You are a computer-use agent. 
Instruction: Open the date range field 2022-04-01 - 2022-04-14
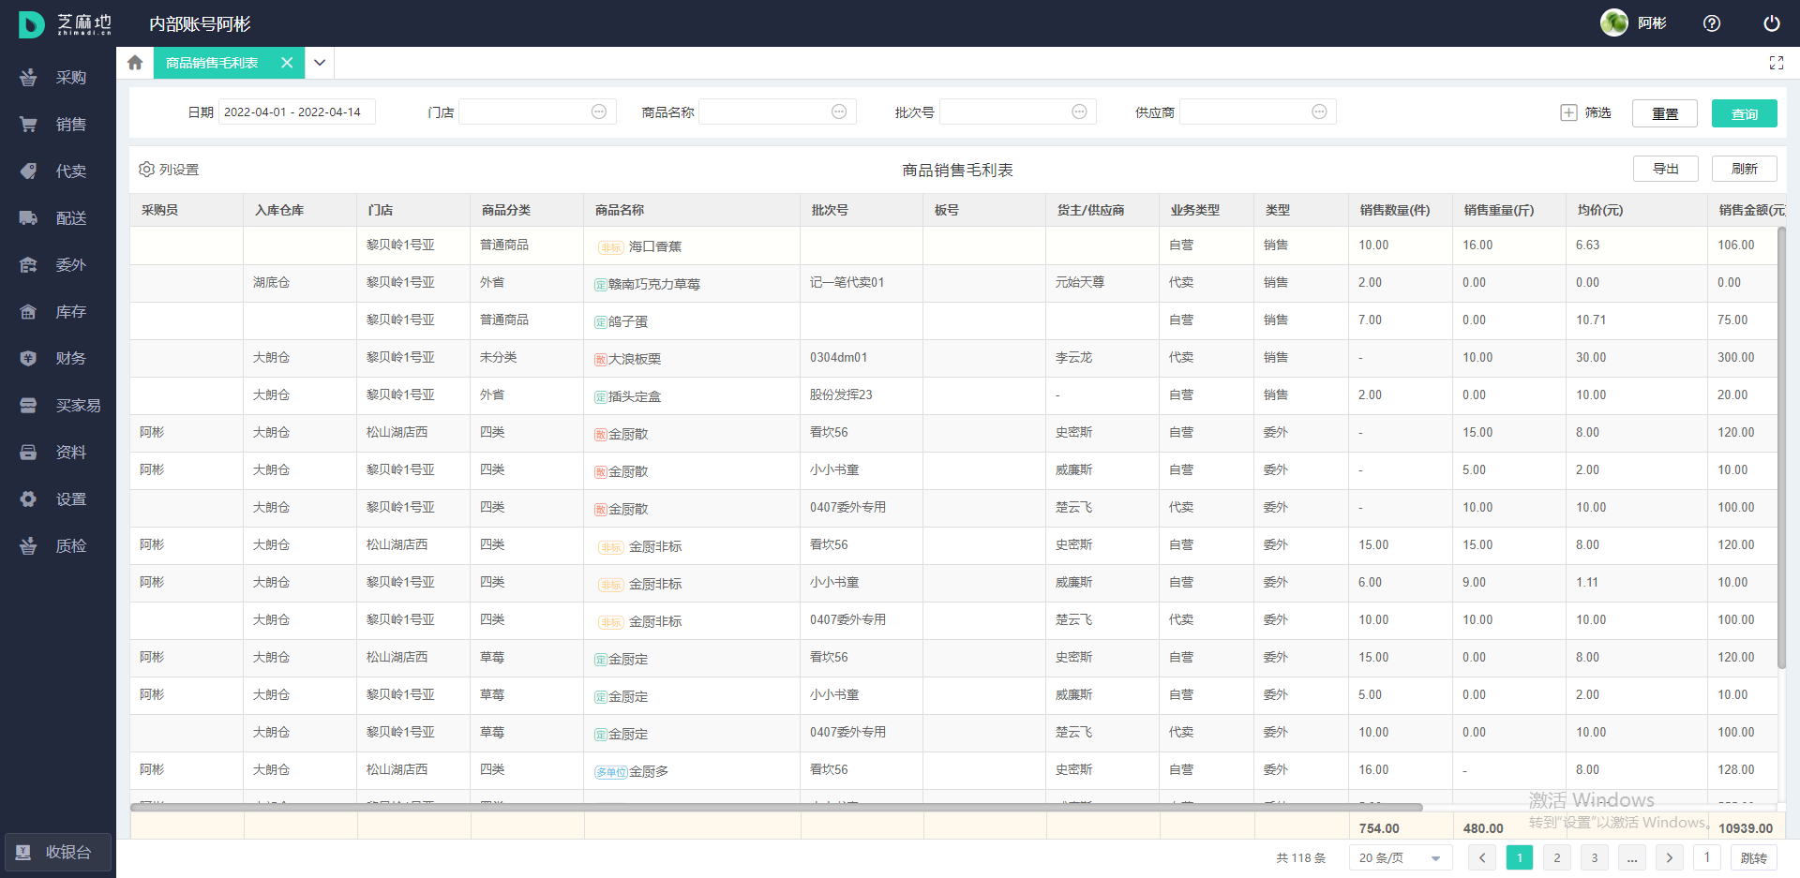coord(296,112)
